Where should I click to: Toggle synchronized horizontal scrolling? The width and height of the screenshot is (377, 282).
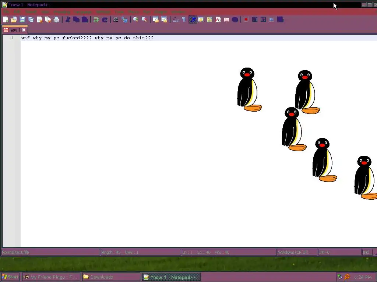[x=164, y=20]
